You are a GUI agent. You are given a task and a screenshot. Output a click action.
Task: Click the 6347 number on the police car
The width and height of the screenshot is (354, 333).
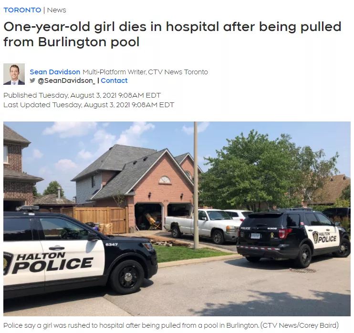[112, 244]
